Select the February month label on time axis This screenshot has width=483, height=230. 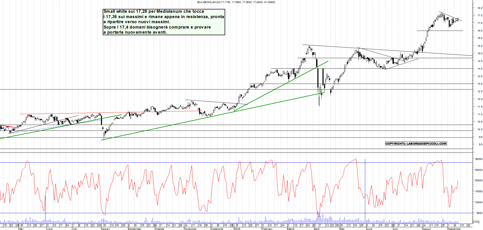click(x=267, y=229)
